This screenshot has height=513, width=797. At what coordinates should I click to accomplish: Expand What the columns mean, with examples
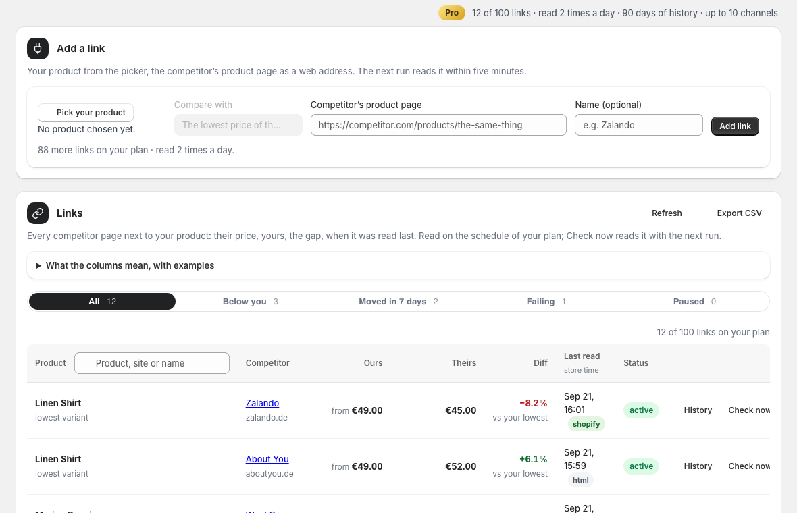pyautogui.click(x=398, y=266)
